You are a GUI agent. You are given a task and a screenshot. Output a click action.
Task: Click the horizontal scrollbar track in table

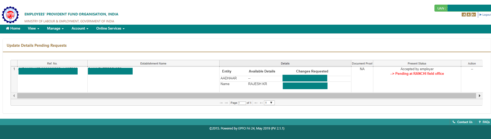(x=246, y=96)
